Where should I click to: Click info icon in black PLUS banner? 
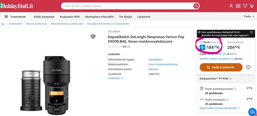[x=251, y=32]
